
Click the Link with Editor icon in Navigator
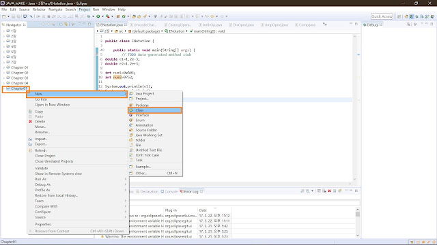pos(66,24)
